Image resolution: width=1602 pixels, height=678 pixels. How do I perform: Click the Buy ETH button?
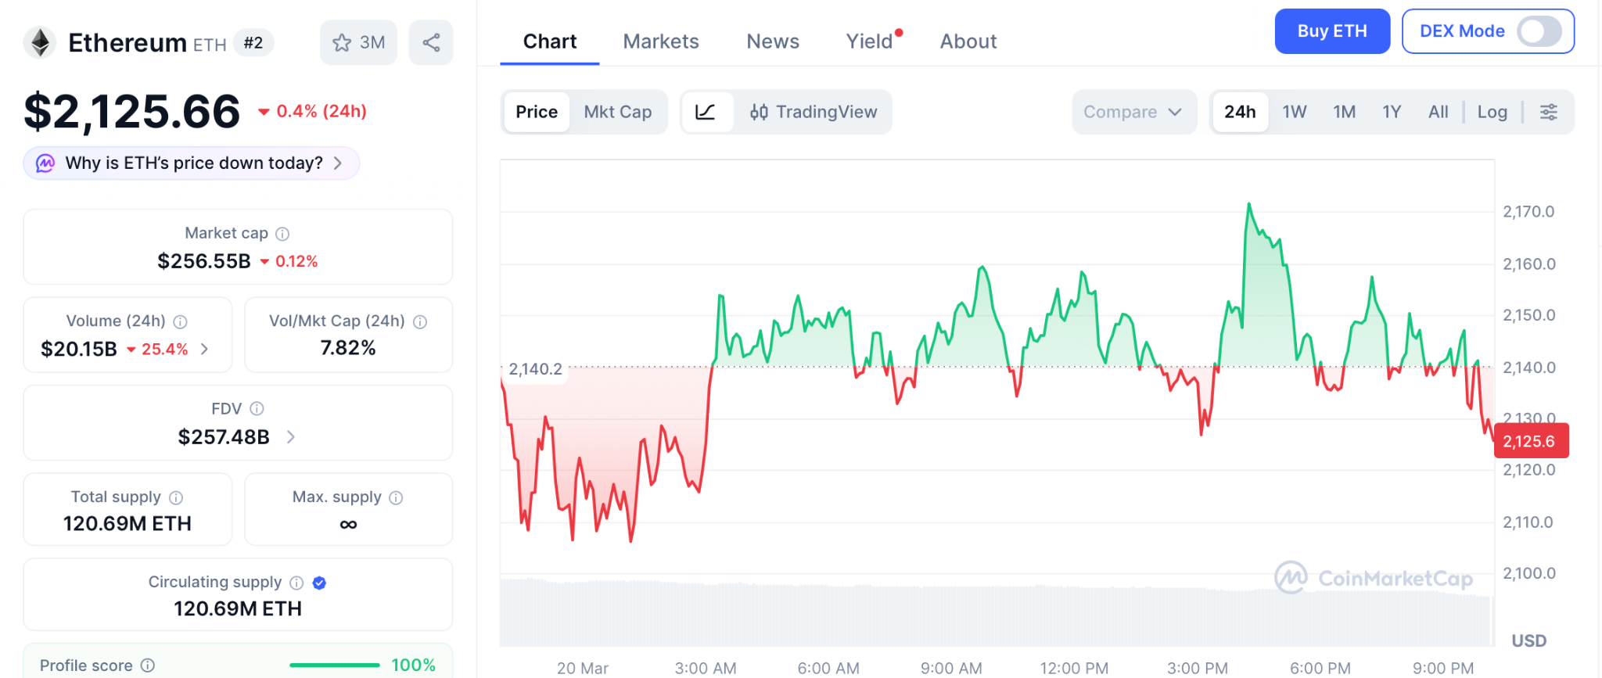(1331, 31)
